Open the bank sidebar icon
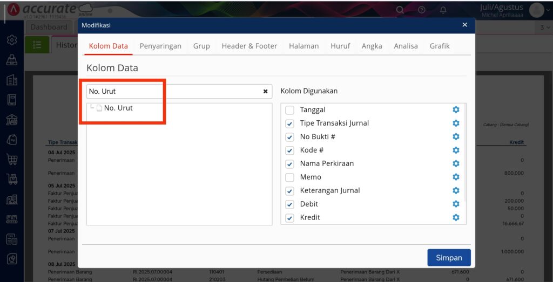The image size is (553, 282). 12,120
